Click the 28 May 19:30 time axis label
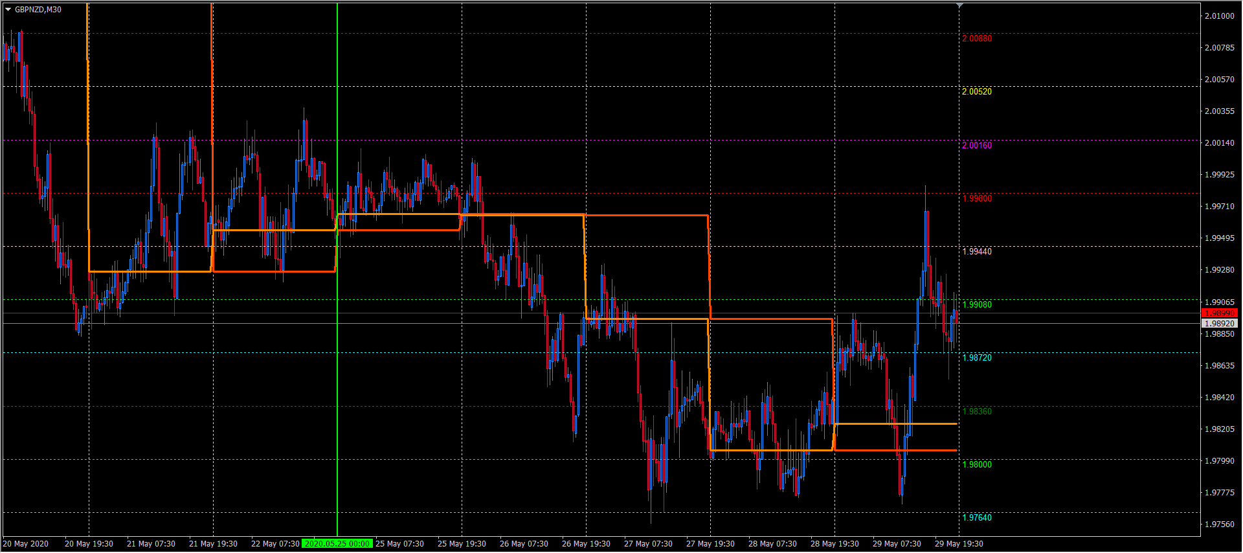 (x=834, y=544)
